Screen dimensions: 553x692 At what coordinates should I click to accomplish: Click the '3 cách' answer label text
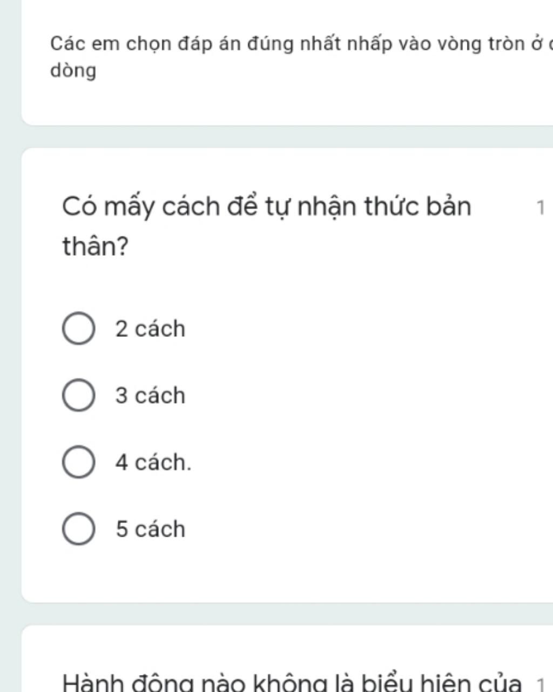pos(150,396)
